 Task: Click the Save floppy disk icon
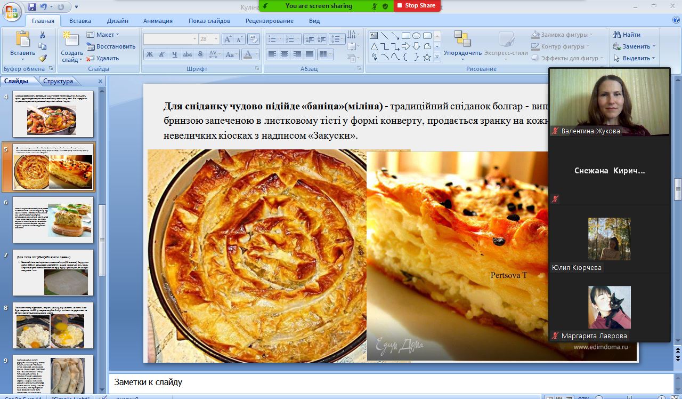pos(32,7)
